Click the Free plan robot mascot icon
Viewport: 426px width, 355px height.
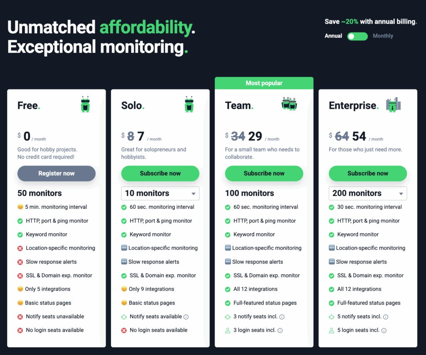(85, 104)
